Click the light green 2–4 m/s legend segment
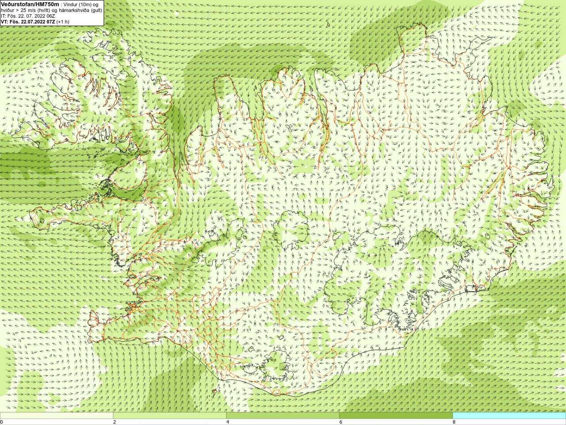This screenshot has height=425, width=566. [170, 416]
